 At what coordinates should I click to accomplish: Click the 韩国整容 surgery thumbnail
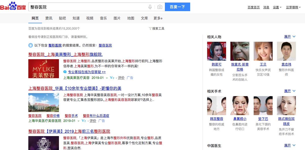216,105
